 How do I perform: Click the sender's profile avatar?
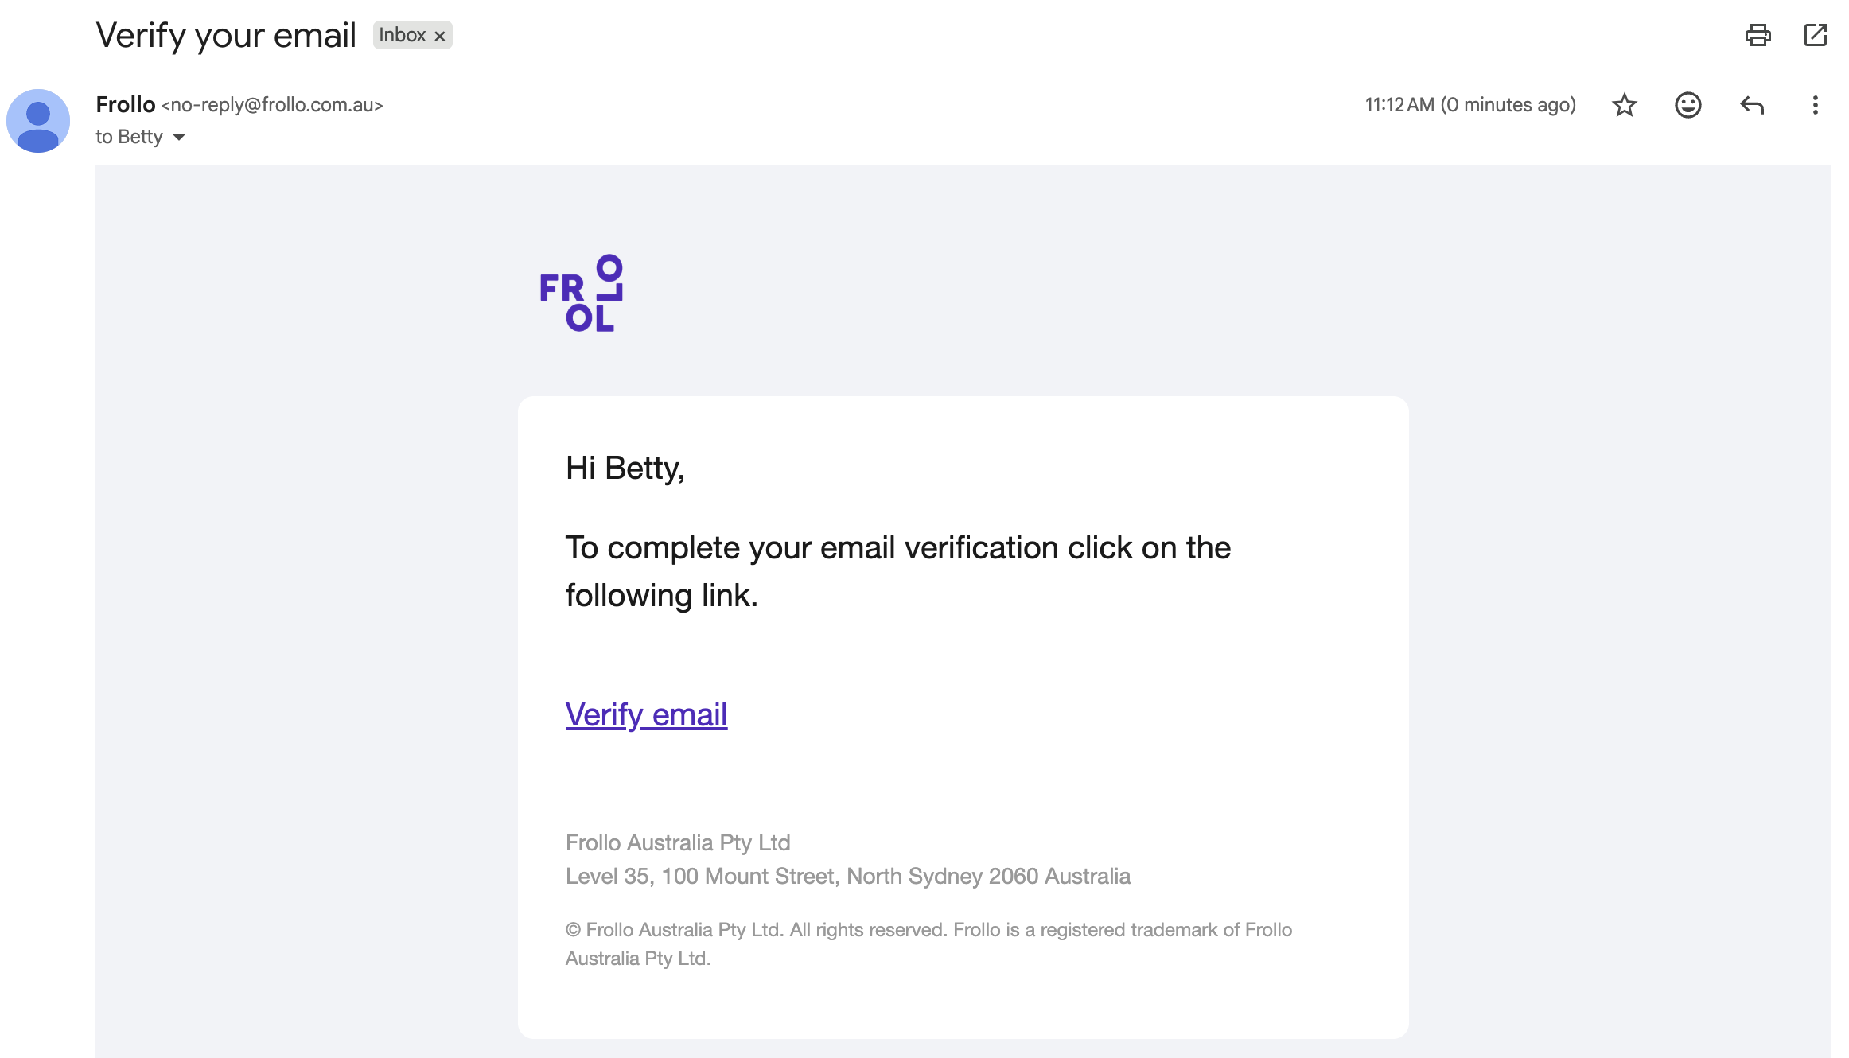point(38,121)
